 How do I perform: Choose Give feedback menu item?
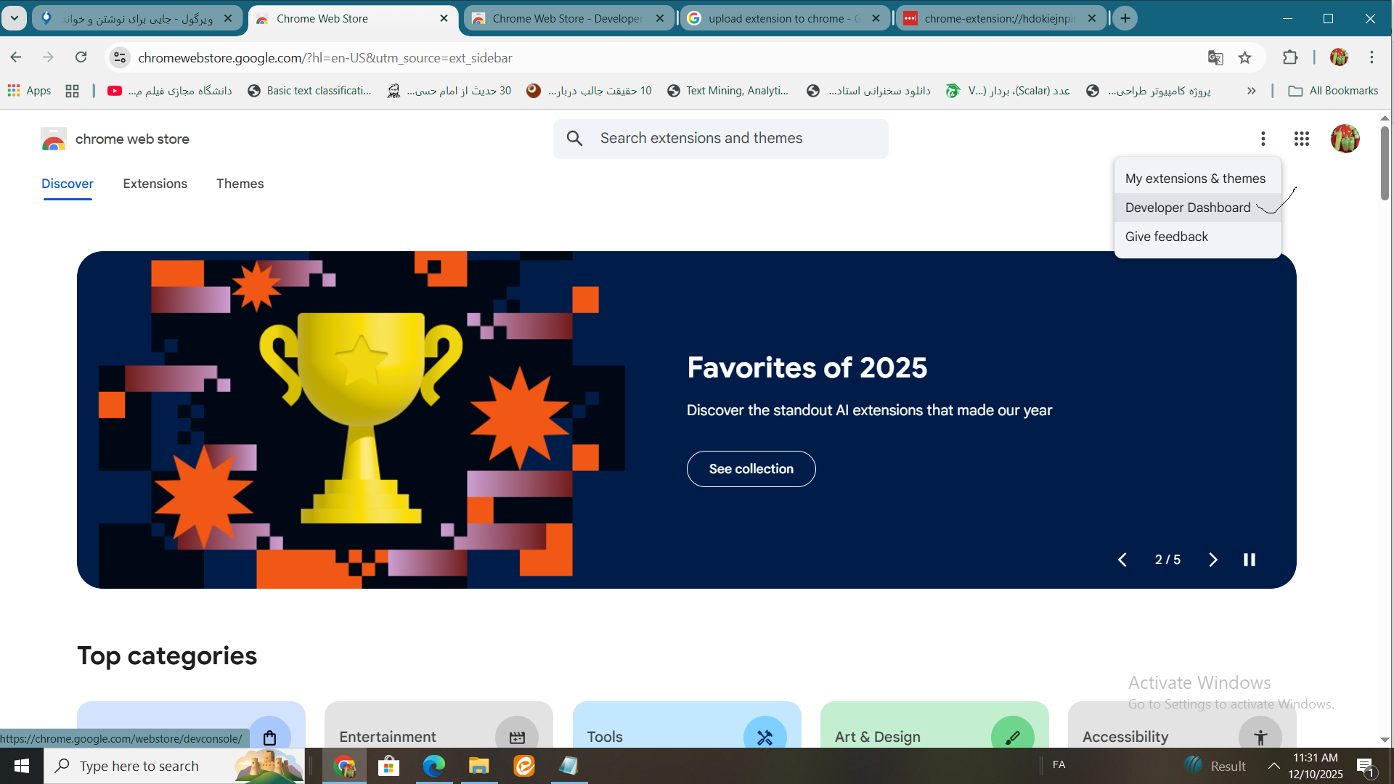point(1166,237)
